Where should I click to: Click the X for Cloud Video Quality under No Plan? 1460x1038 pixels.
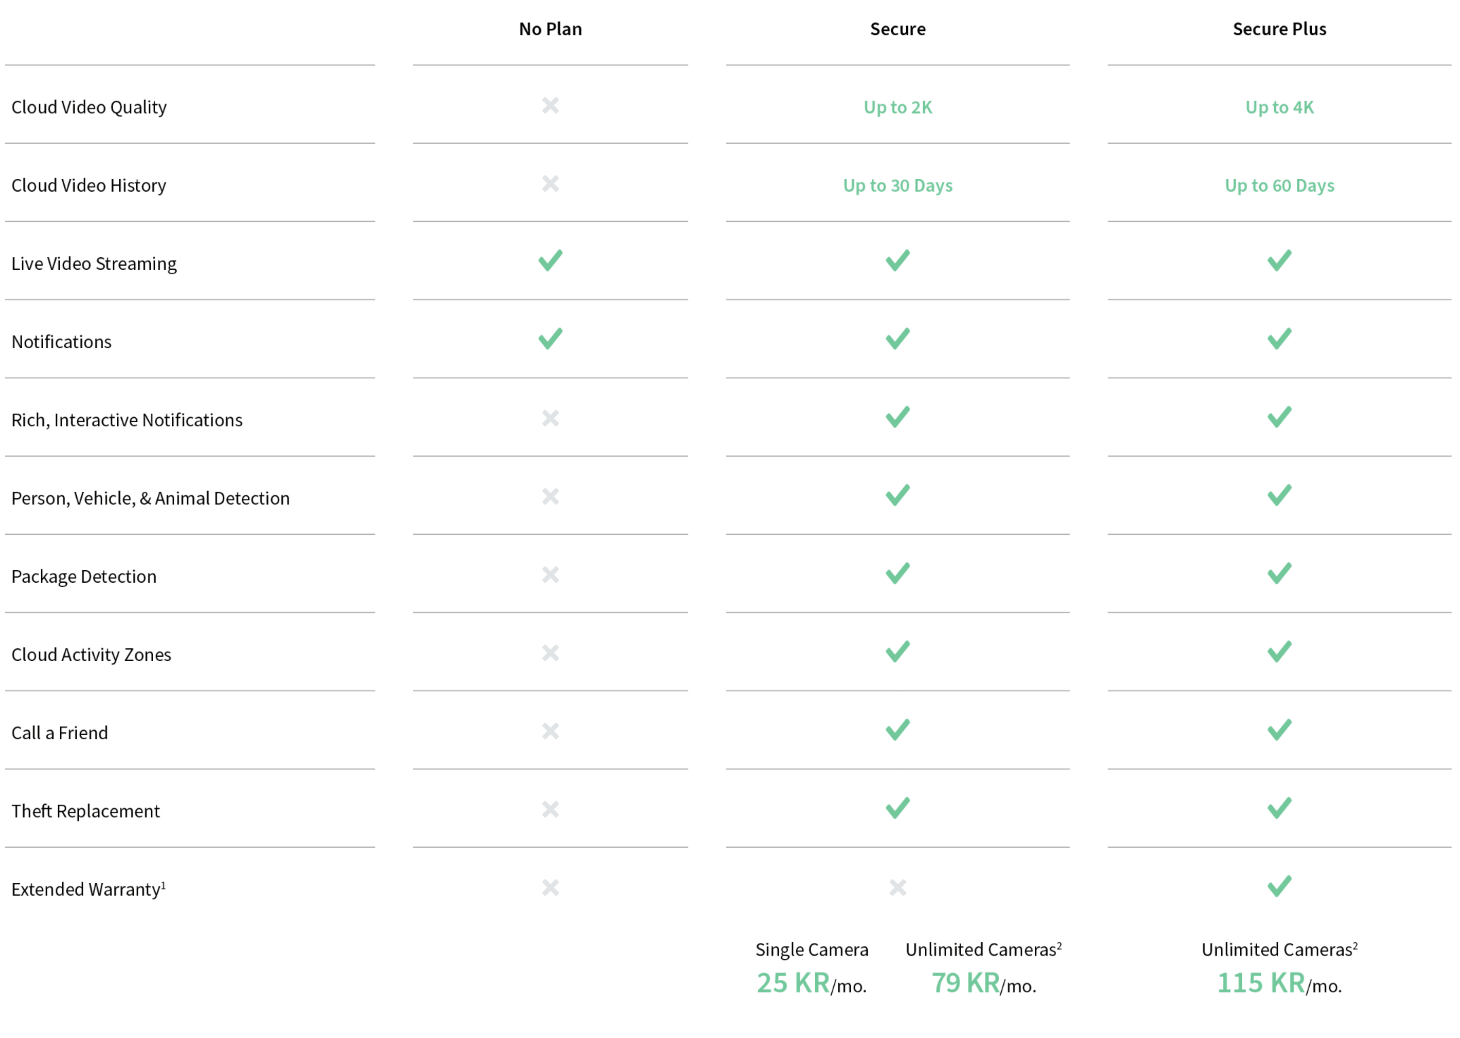550,106
